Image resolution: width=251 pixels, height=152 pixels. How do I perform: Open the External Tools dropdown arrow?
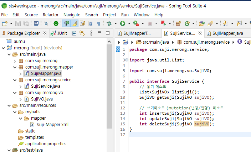(x=143, y=23)
